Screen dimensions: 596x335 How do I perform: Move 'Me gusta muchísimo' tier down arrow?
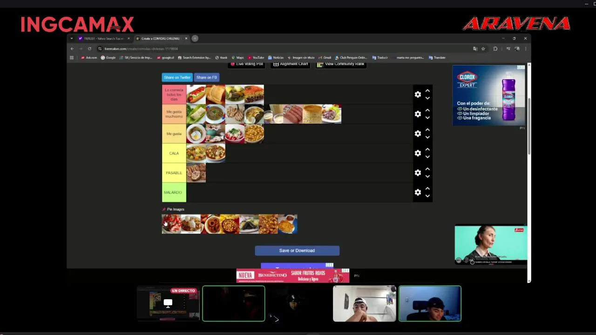(x=427, y=118)
